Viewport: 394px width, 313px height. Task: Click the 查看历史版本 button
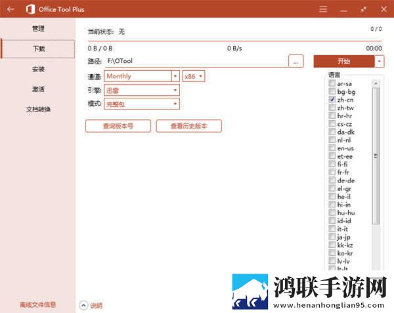pyautogui.click(x=189, y=126)
